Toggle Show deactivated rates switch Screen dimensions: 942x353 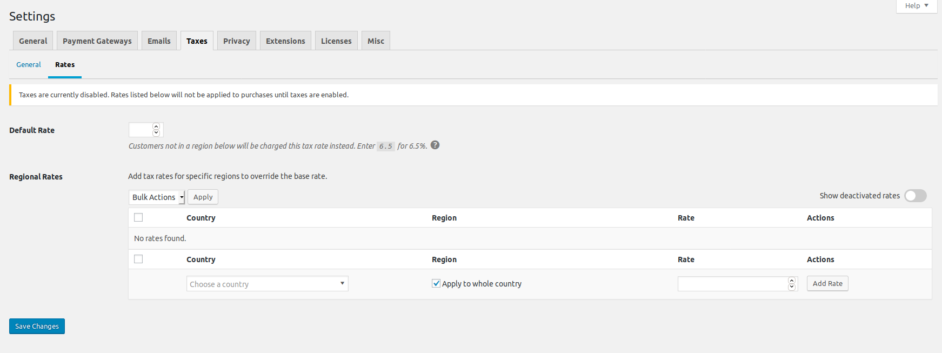click(x=916, y=196)
